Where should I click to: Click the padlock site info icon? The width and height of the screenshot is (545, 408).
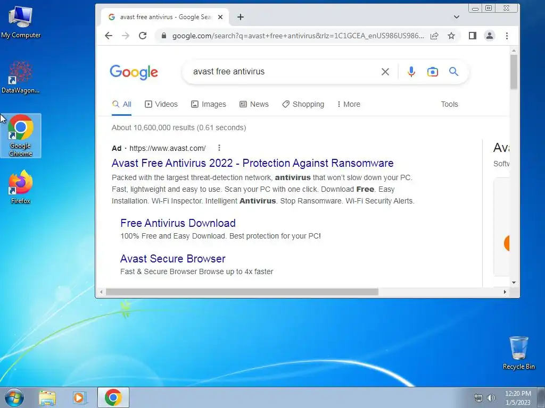164,36
